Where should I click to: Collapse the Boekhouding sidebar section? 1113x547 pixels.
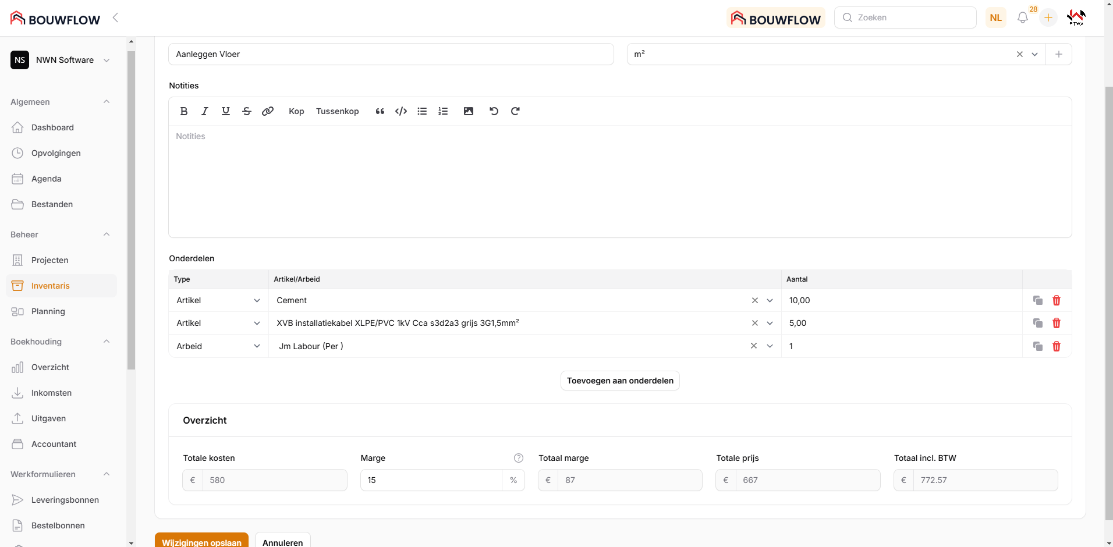[107, 342]
